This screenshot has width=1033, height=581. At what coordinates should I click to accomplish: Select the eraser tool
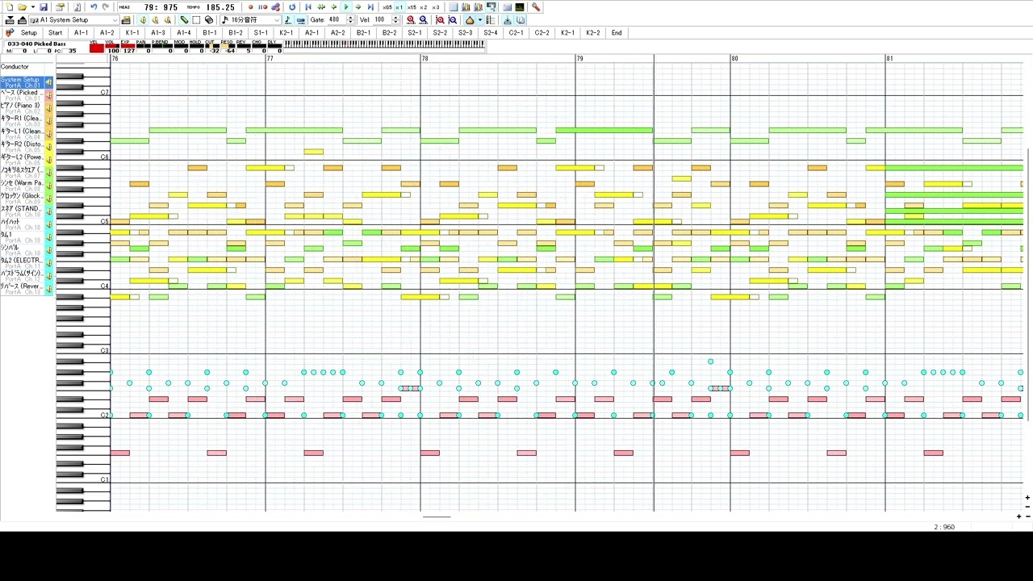click(209, 20)
